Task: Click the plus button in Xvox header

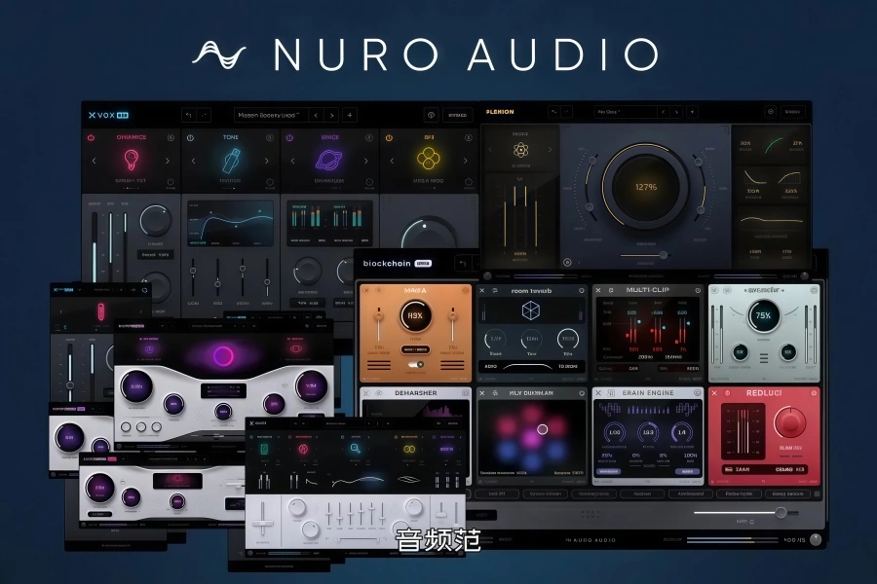Action: [x=350, y=115]
